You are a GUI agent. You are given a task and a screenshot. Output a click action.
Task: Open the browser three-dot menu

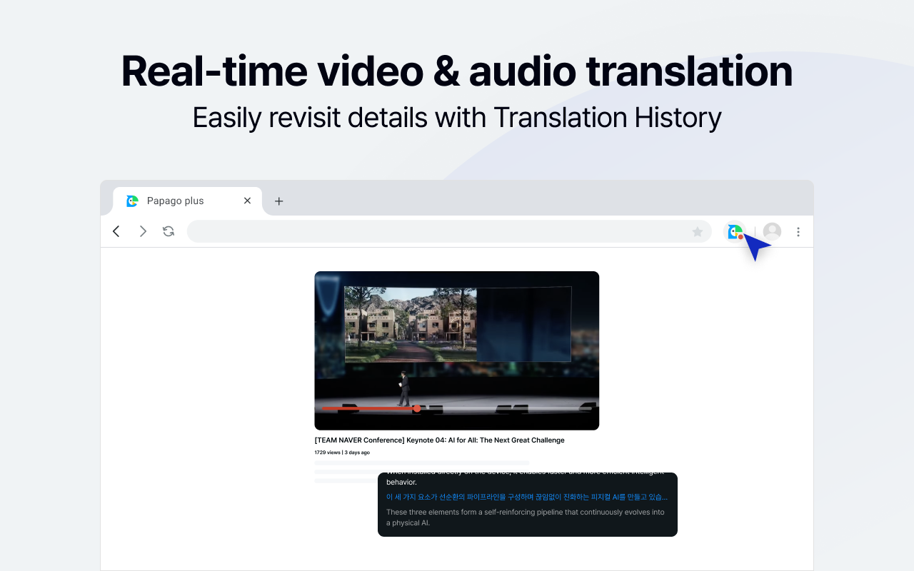[798, 231]
